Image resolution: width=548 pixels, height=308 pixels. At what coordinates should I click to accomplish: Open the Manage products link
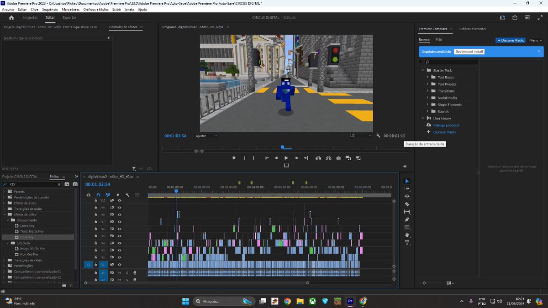446,125
